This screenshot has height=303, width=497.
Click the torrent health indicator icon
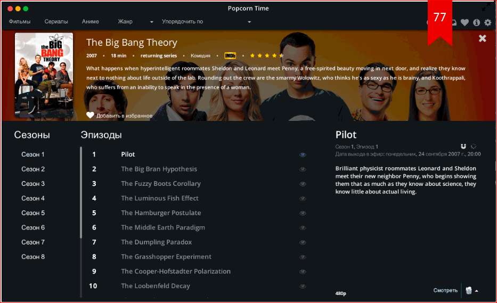pos(473,146)
